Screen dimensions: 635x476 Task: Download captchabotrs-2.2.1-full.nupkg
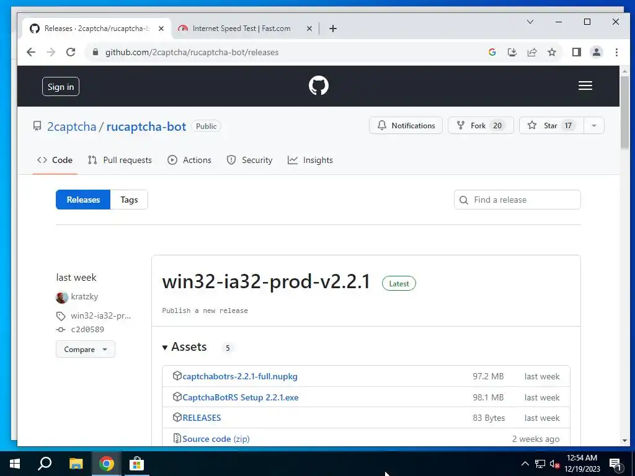(x=240, y=376)
